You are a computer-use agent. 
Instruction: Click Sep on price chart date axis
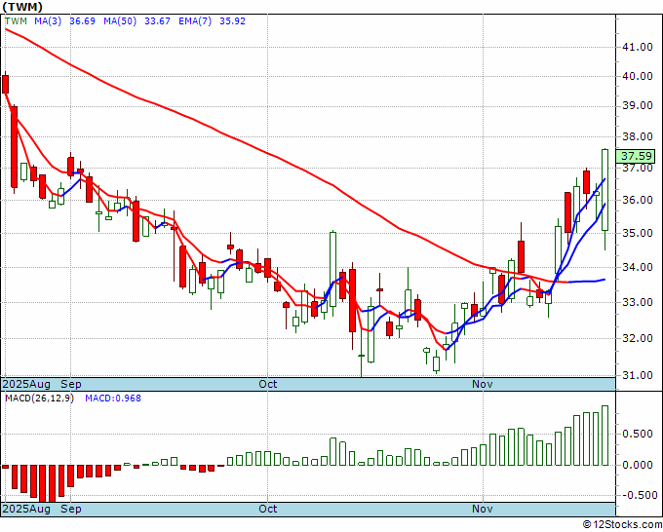(x=71, y=384)
